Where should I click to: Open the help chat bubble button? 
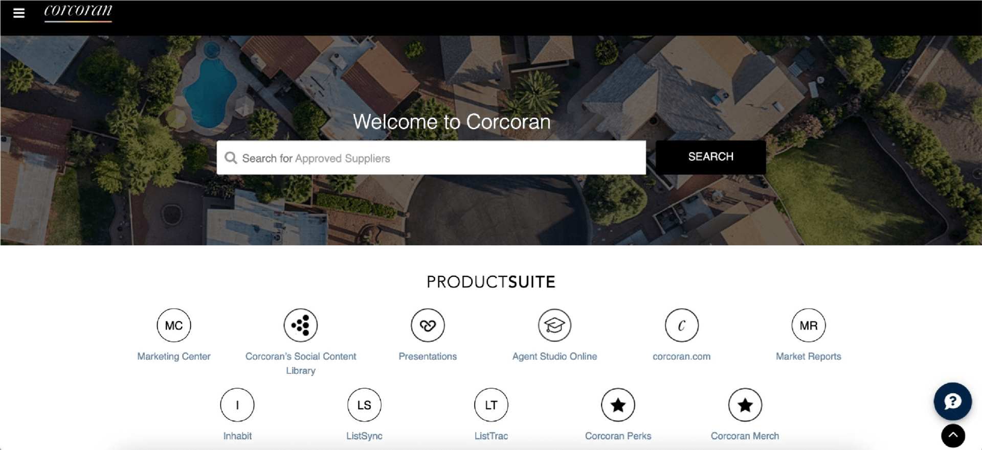[x=952, y=401]
